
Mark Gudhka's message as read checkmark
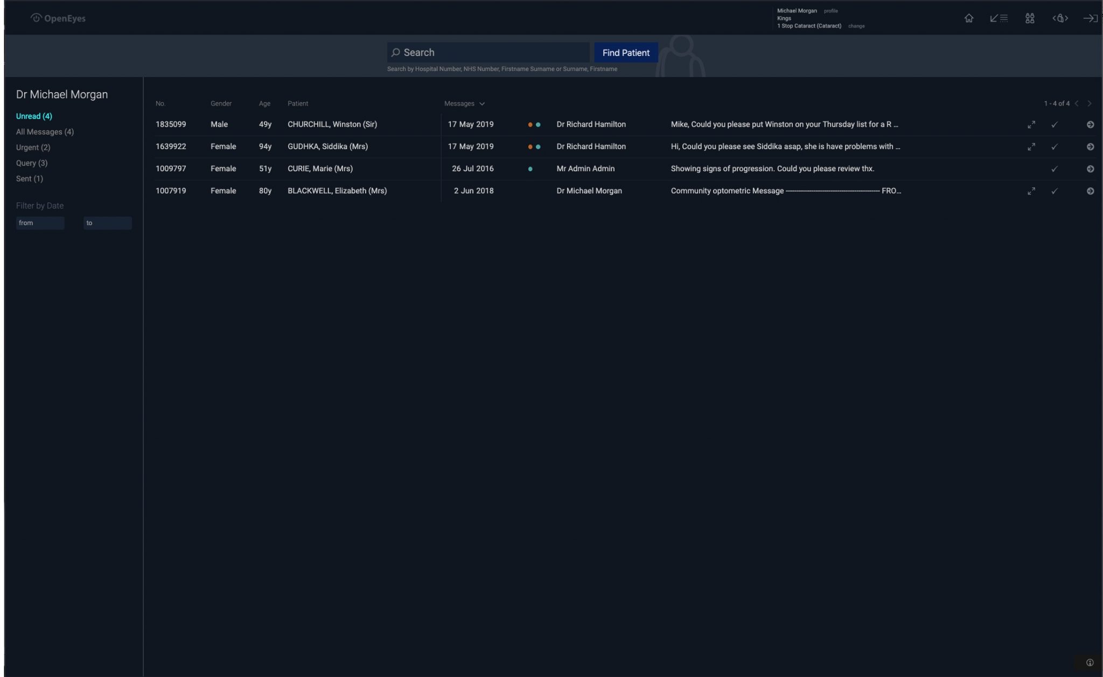pos(1054,146)
